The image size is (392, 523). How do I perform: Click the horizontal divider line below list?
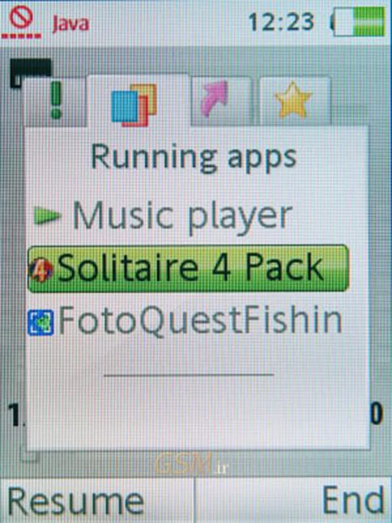click(x=189, y=374)
